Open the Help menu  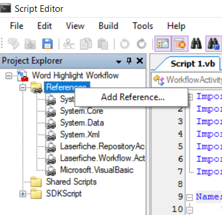coord(176,26)
